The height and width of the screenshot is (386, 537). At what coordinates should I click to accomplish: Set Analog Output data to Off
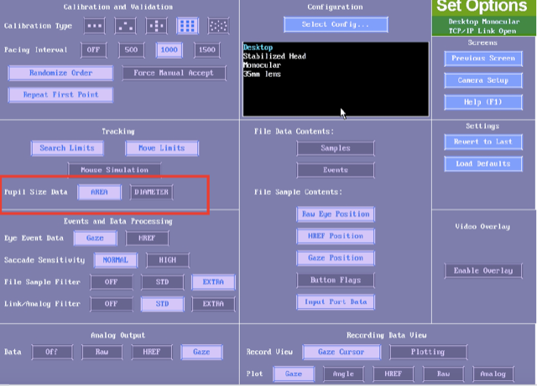[x=52, y=353]
